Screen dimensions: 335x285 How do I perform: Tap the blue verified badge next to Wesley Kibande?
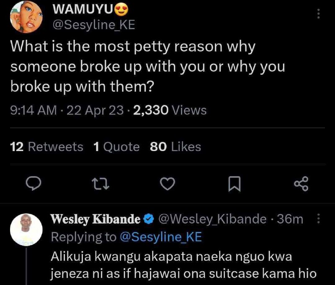[x=149, y=219]
